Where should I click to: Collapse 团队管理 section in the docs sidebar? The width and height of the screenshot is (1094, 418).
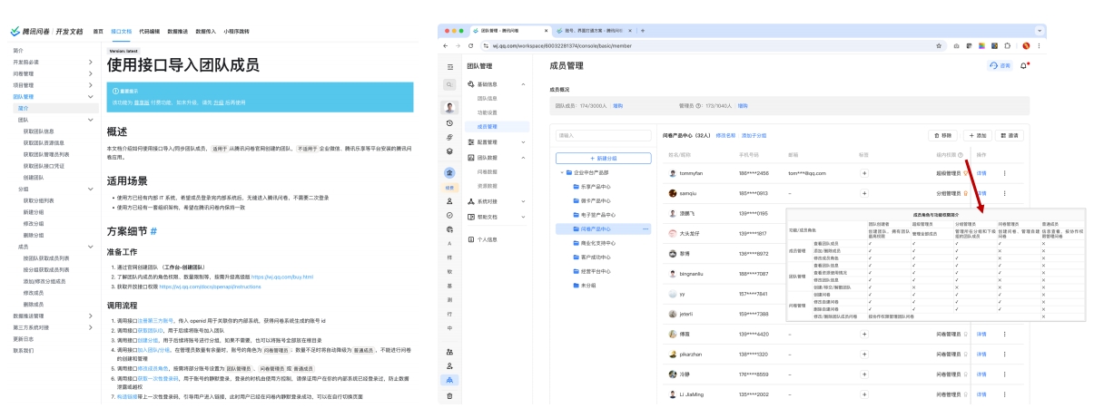point(89,96)
